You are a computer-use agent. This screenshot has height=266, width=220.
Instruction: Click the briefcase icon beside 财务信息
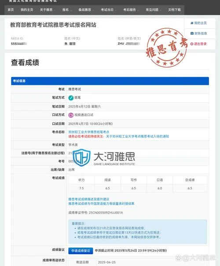(192, 33)
